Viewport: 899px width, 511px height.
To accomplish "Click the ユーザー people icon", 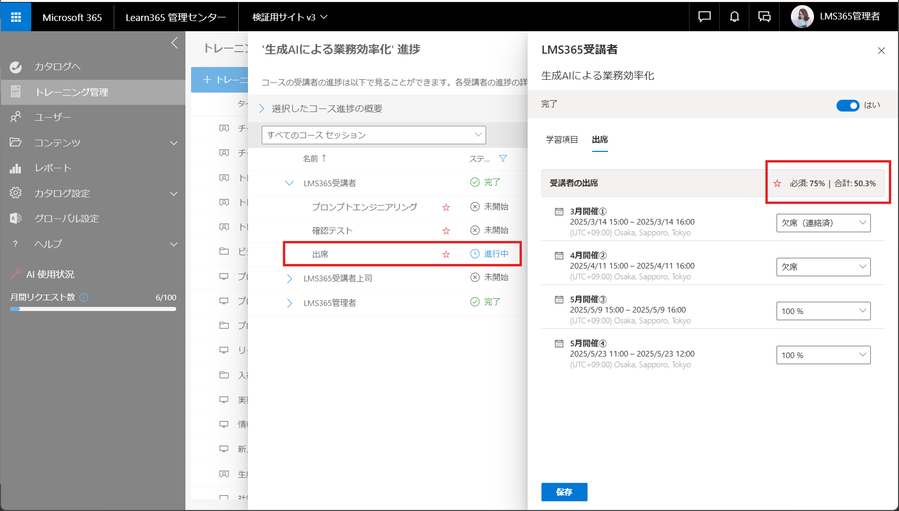I will [x=16, y=117].
